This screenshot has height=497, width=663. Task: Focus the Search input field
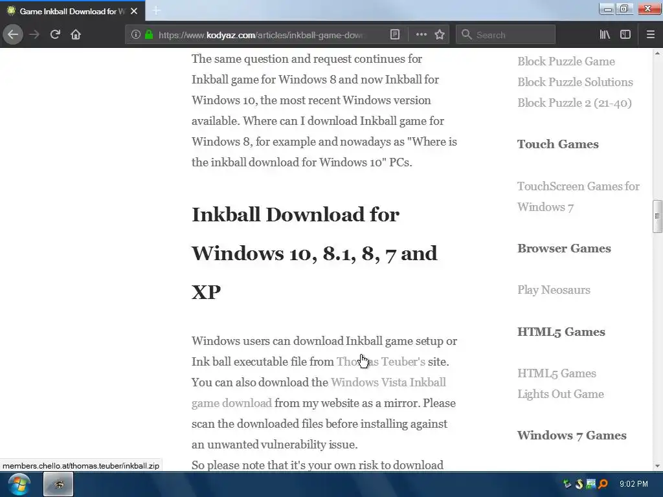[x=506, y=35]
